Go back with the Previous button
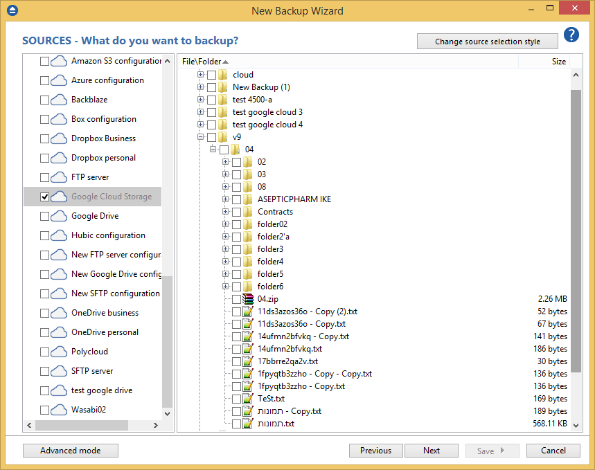The image size is (595, 470). pos(375,451)
